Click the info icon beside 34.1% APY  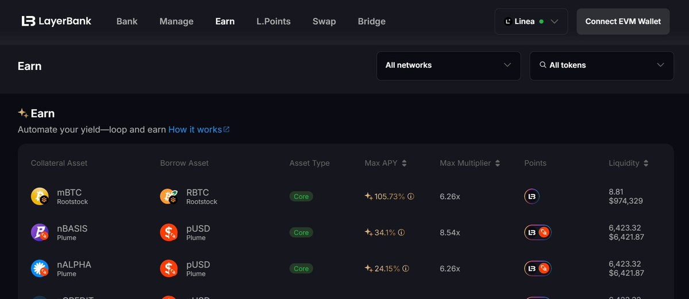pyautogui.click(x=401, y=232)
